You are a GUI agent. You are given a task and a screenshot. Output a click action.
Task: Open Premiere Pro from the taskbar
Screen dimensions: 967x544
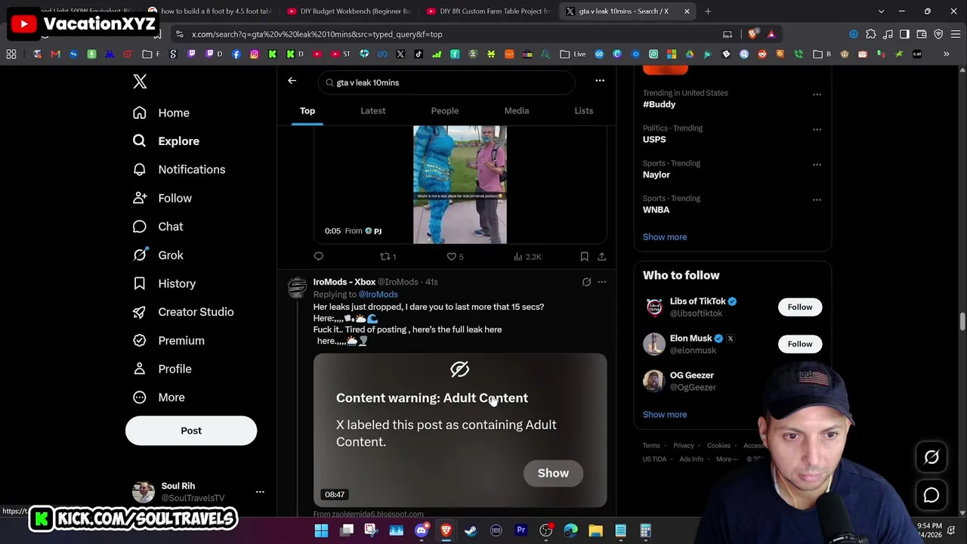521,530
